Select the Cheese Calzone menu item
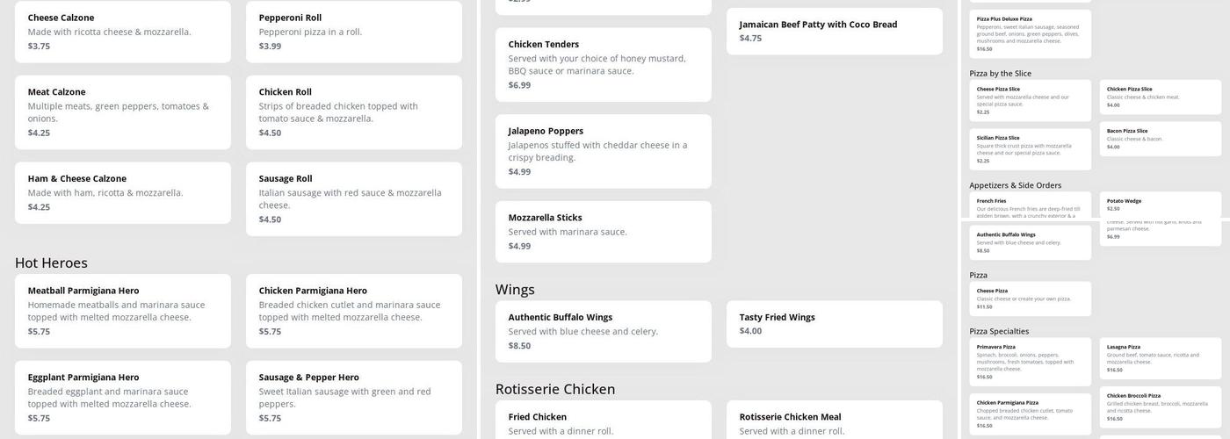Screen dimensions: 1230x439 [123, 32]
